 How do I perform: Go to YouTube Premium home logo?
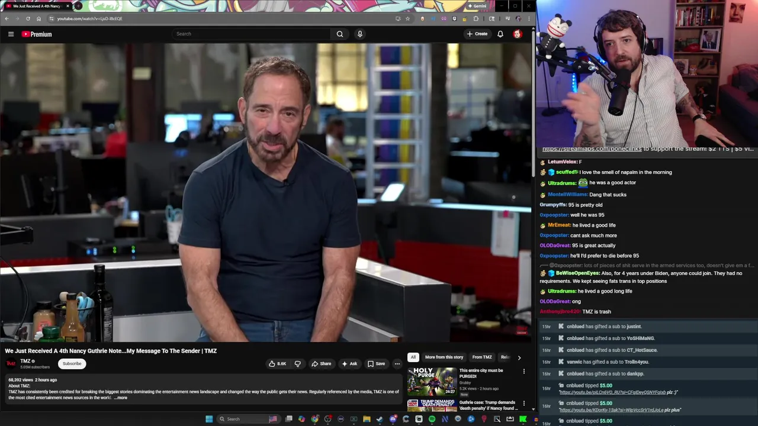(37, 34)
